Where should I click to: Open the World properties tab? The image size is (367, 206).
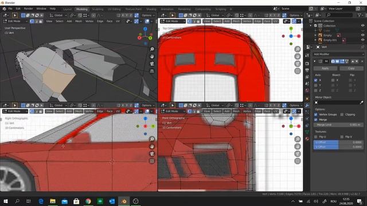(x=307, y=90)
